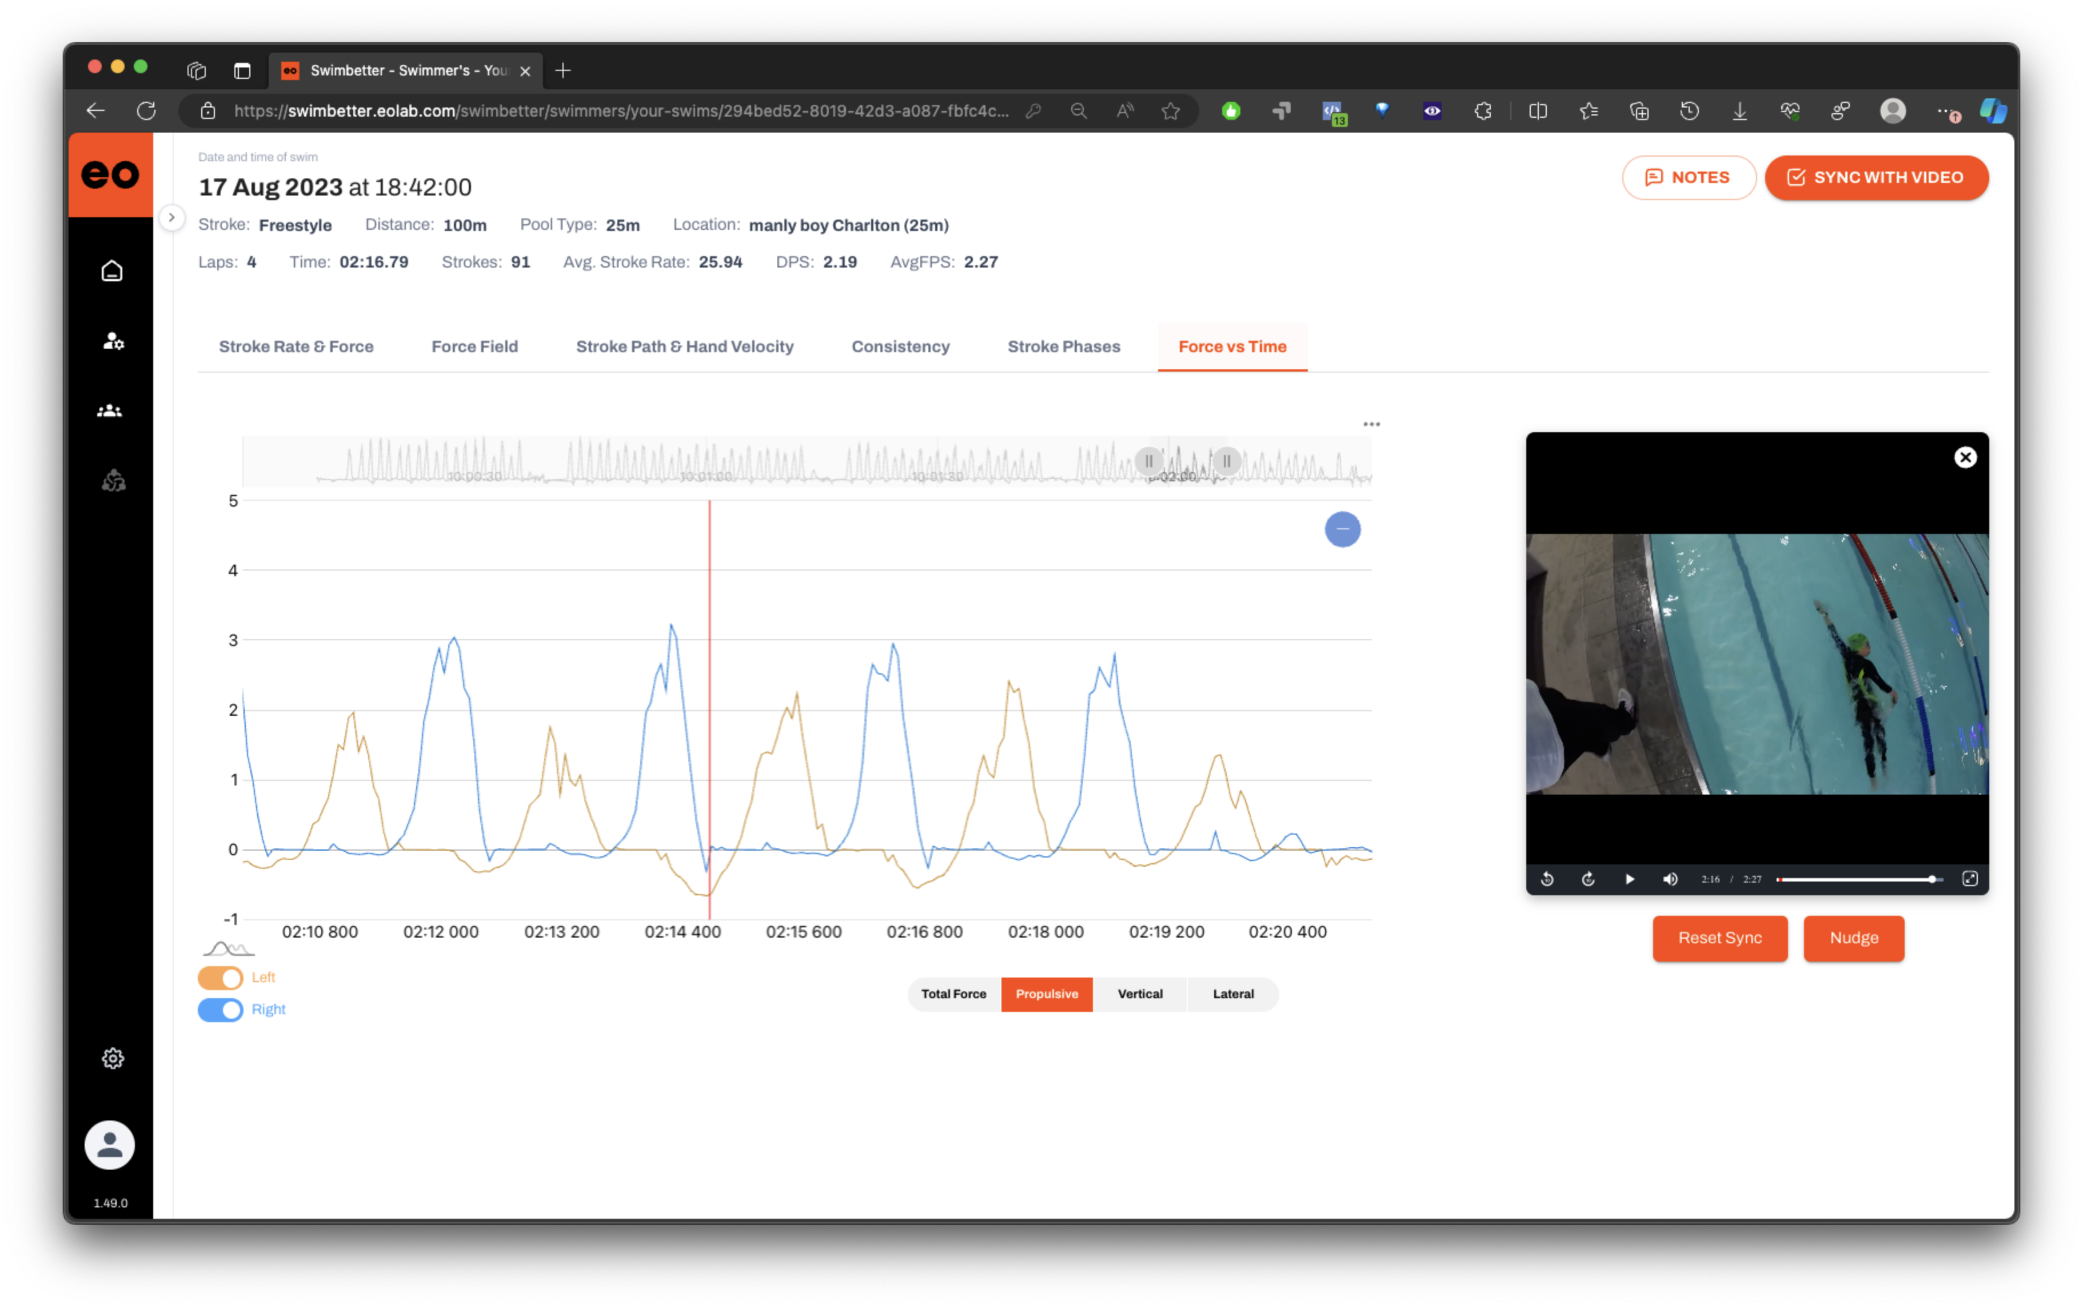Open the browser tab actions icon

click(197, 71)
